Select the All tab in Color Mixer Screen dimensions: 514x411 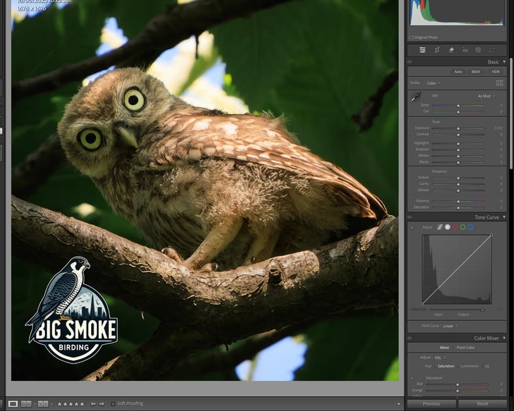(x=487, y=366)
